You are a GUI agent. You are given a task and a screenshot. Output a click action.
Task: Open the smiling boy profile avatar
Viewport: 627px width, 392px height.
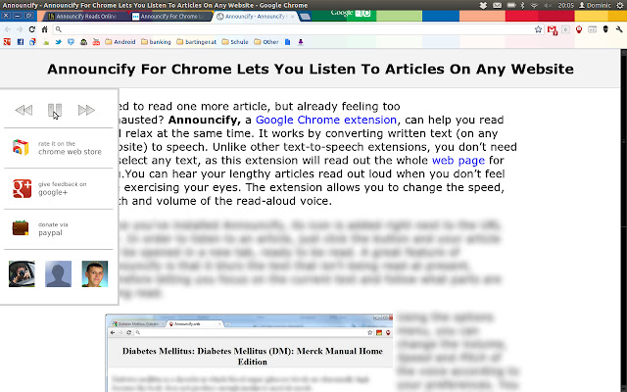[x=95, y=274]
